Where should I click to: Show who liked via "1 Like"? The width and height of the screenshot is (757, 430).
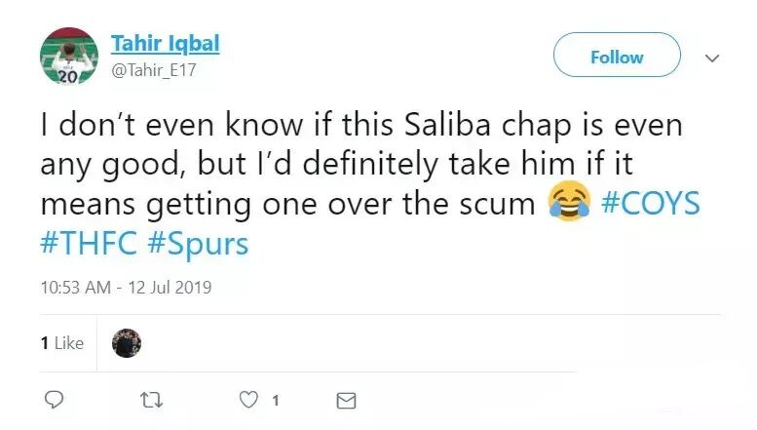point(62,343)
